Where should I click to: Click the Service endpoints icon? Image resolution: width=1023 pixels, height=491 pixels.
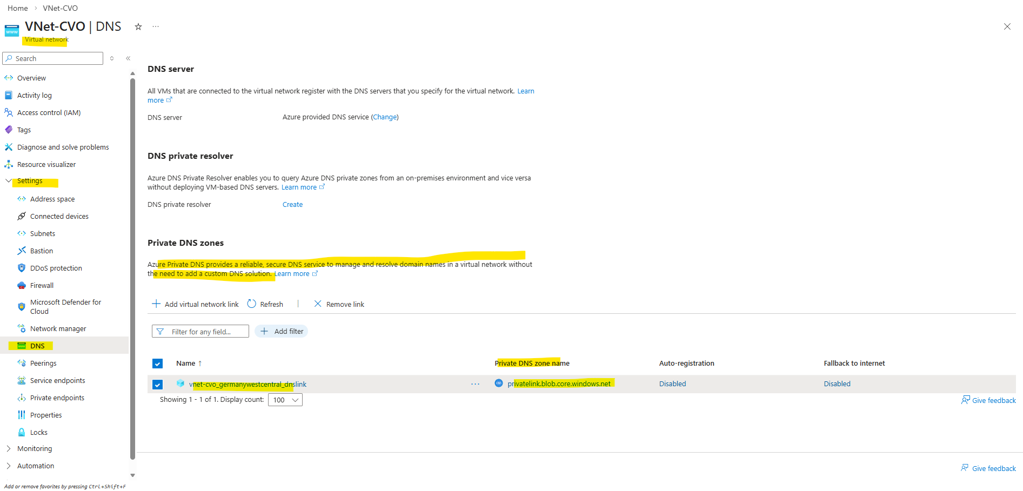22,380
